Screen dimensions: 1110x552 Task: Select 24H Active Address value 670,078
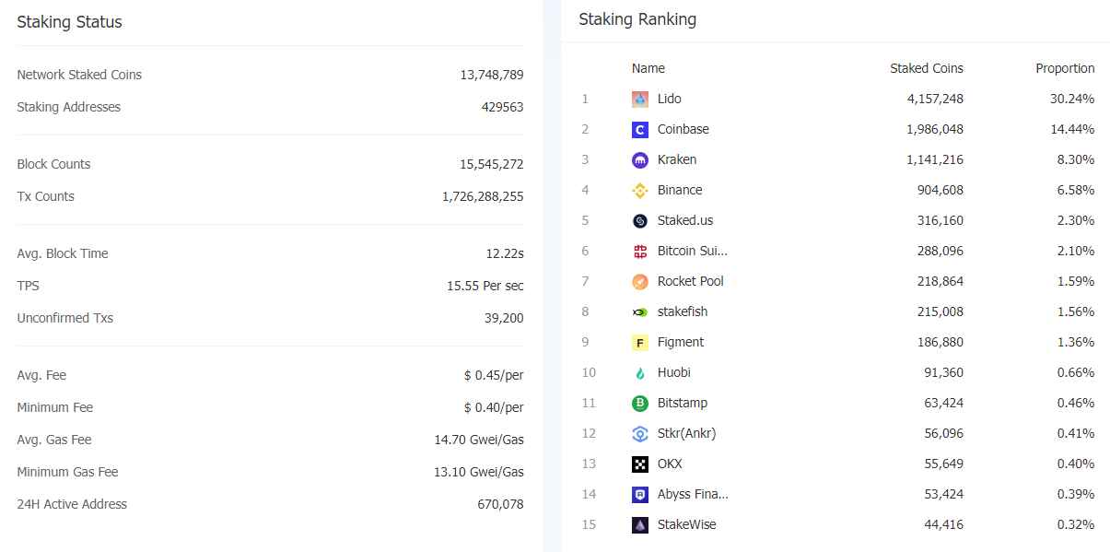coord(501,504)
